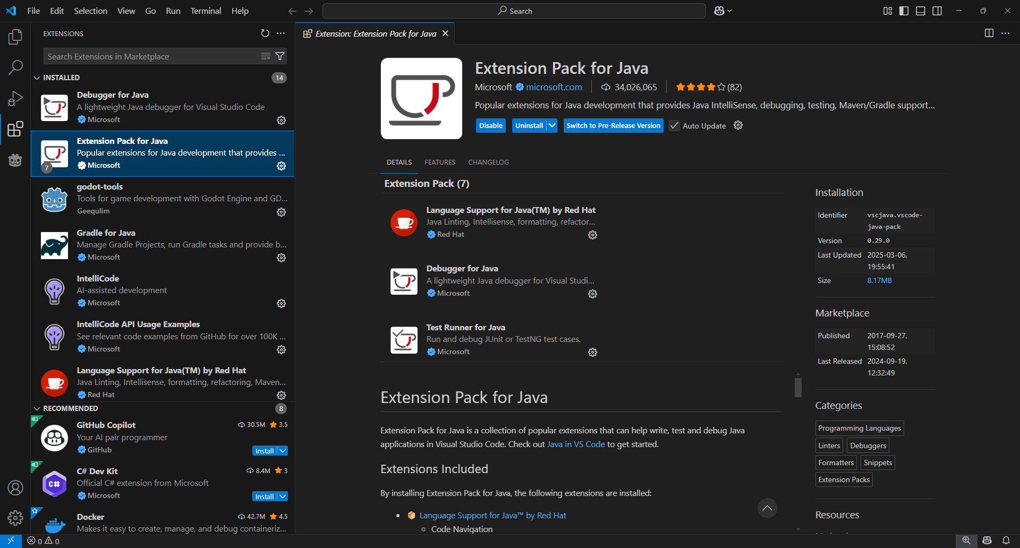Open the Accounts icon in activity bar
The image size is (1020, 548).
click(x=15, y=487)
